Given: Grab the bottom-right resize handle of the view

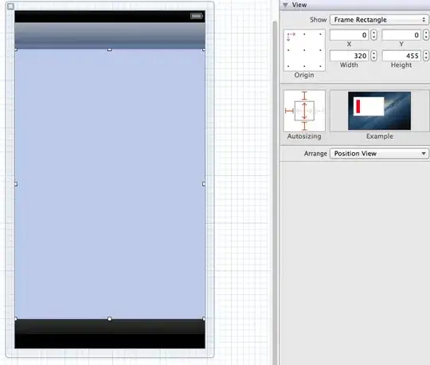Looking at the screenshot, I should coord(204,319).
